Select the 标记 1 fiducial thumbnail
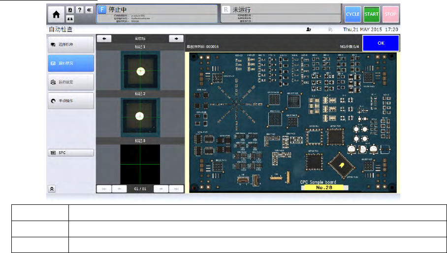447x253 pixels. pyautogui.click(x=140, y=71)
